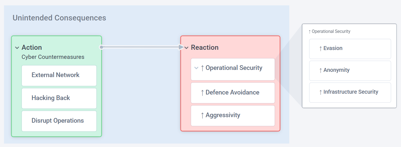Screen dimensions: 401x147
Task: Click the blue up arrow beside Operational Security
Action: pos(202,68)
